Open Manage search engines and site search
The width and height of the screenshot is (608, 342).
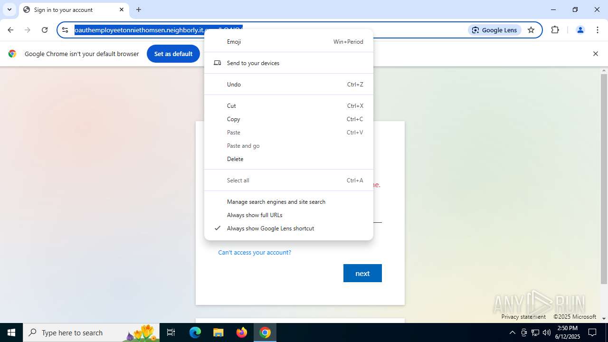click(289, 202)
